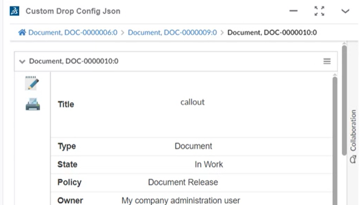Open Document DOC-0000006:0 breadcrumb link
359x205 pixels.
point(73,32)
